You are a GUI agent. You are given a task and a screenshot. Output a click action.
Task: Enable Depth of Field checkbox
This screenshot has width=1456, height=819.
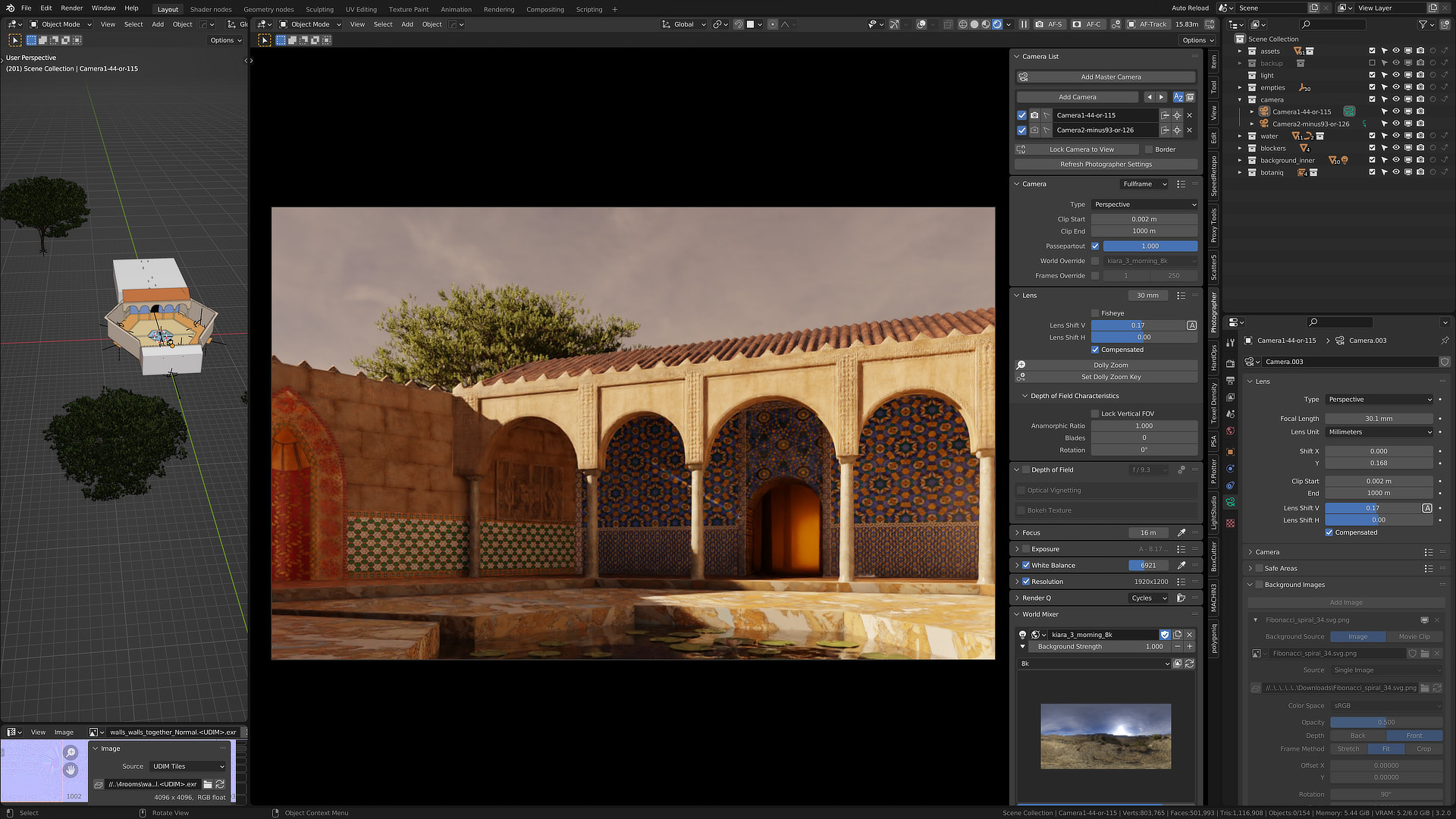(1026, 470)
